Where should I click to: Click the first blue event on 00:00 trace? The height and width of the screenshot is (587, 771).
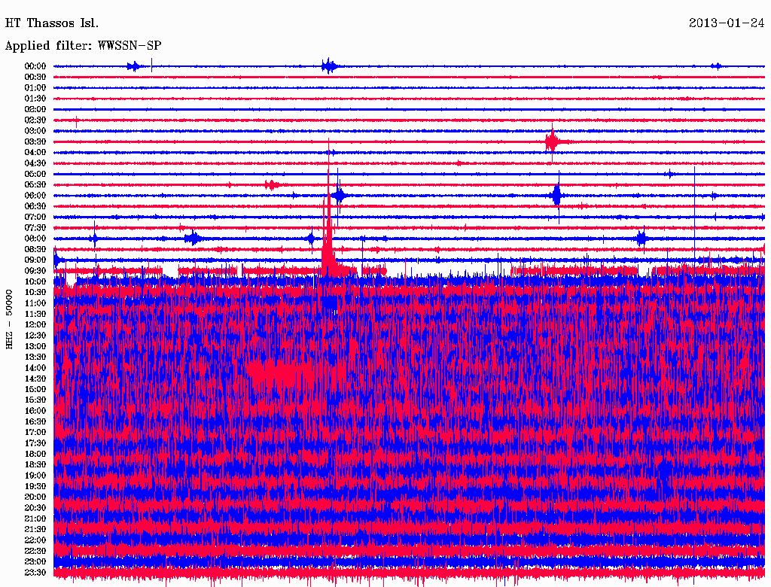coord(134,66)
